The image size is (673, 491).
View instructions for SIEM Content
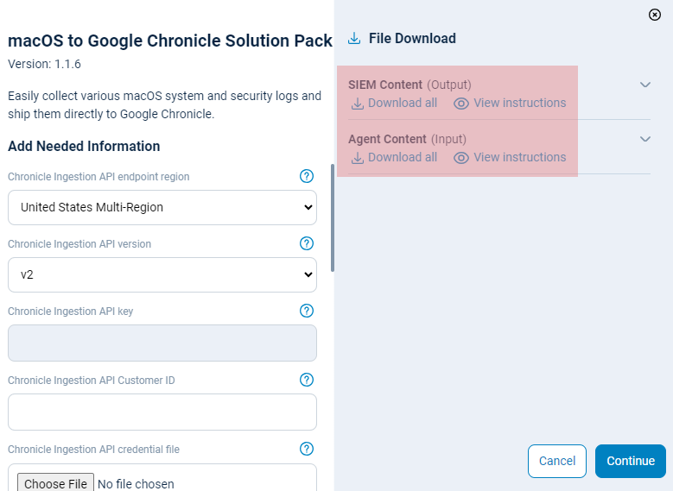[x=510, y=104]
